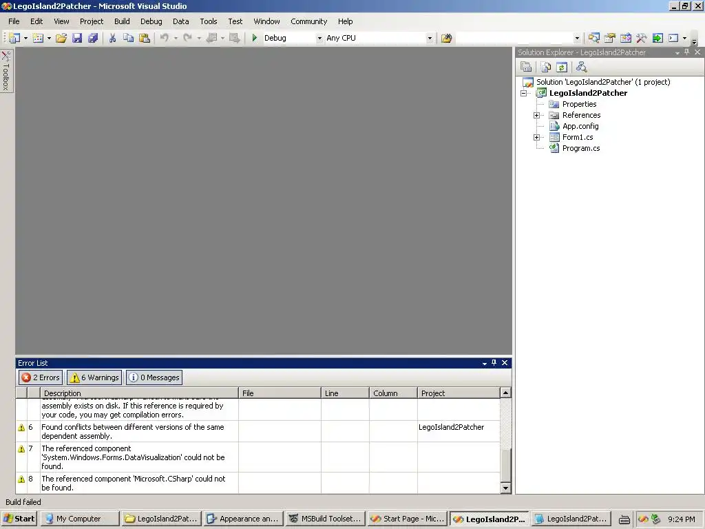
Task: Open the Properties Window toolbar icon
Action: (x=610, y=39)
